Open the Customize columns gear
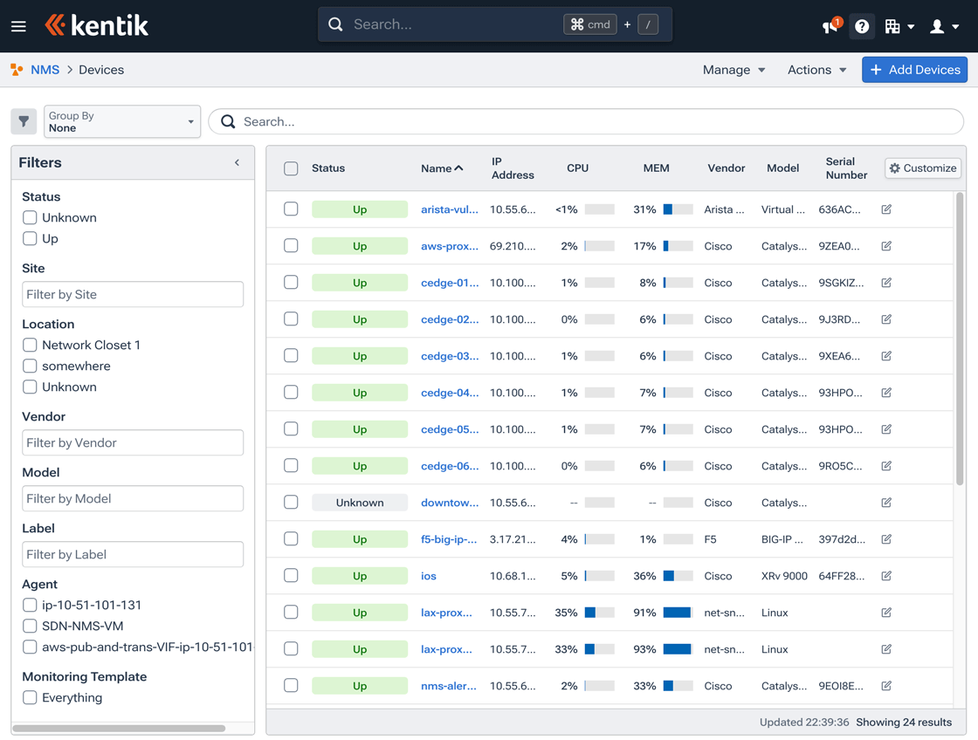This screenshot has height=740, width=978. point(922,168)
